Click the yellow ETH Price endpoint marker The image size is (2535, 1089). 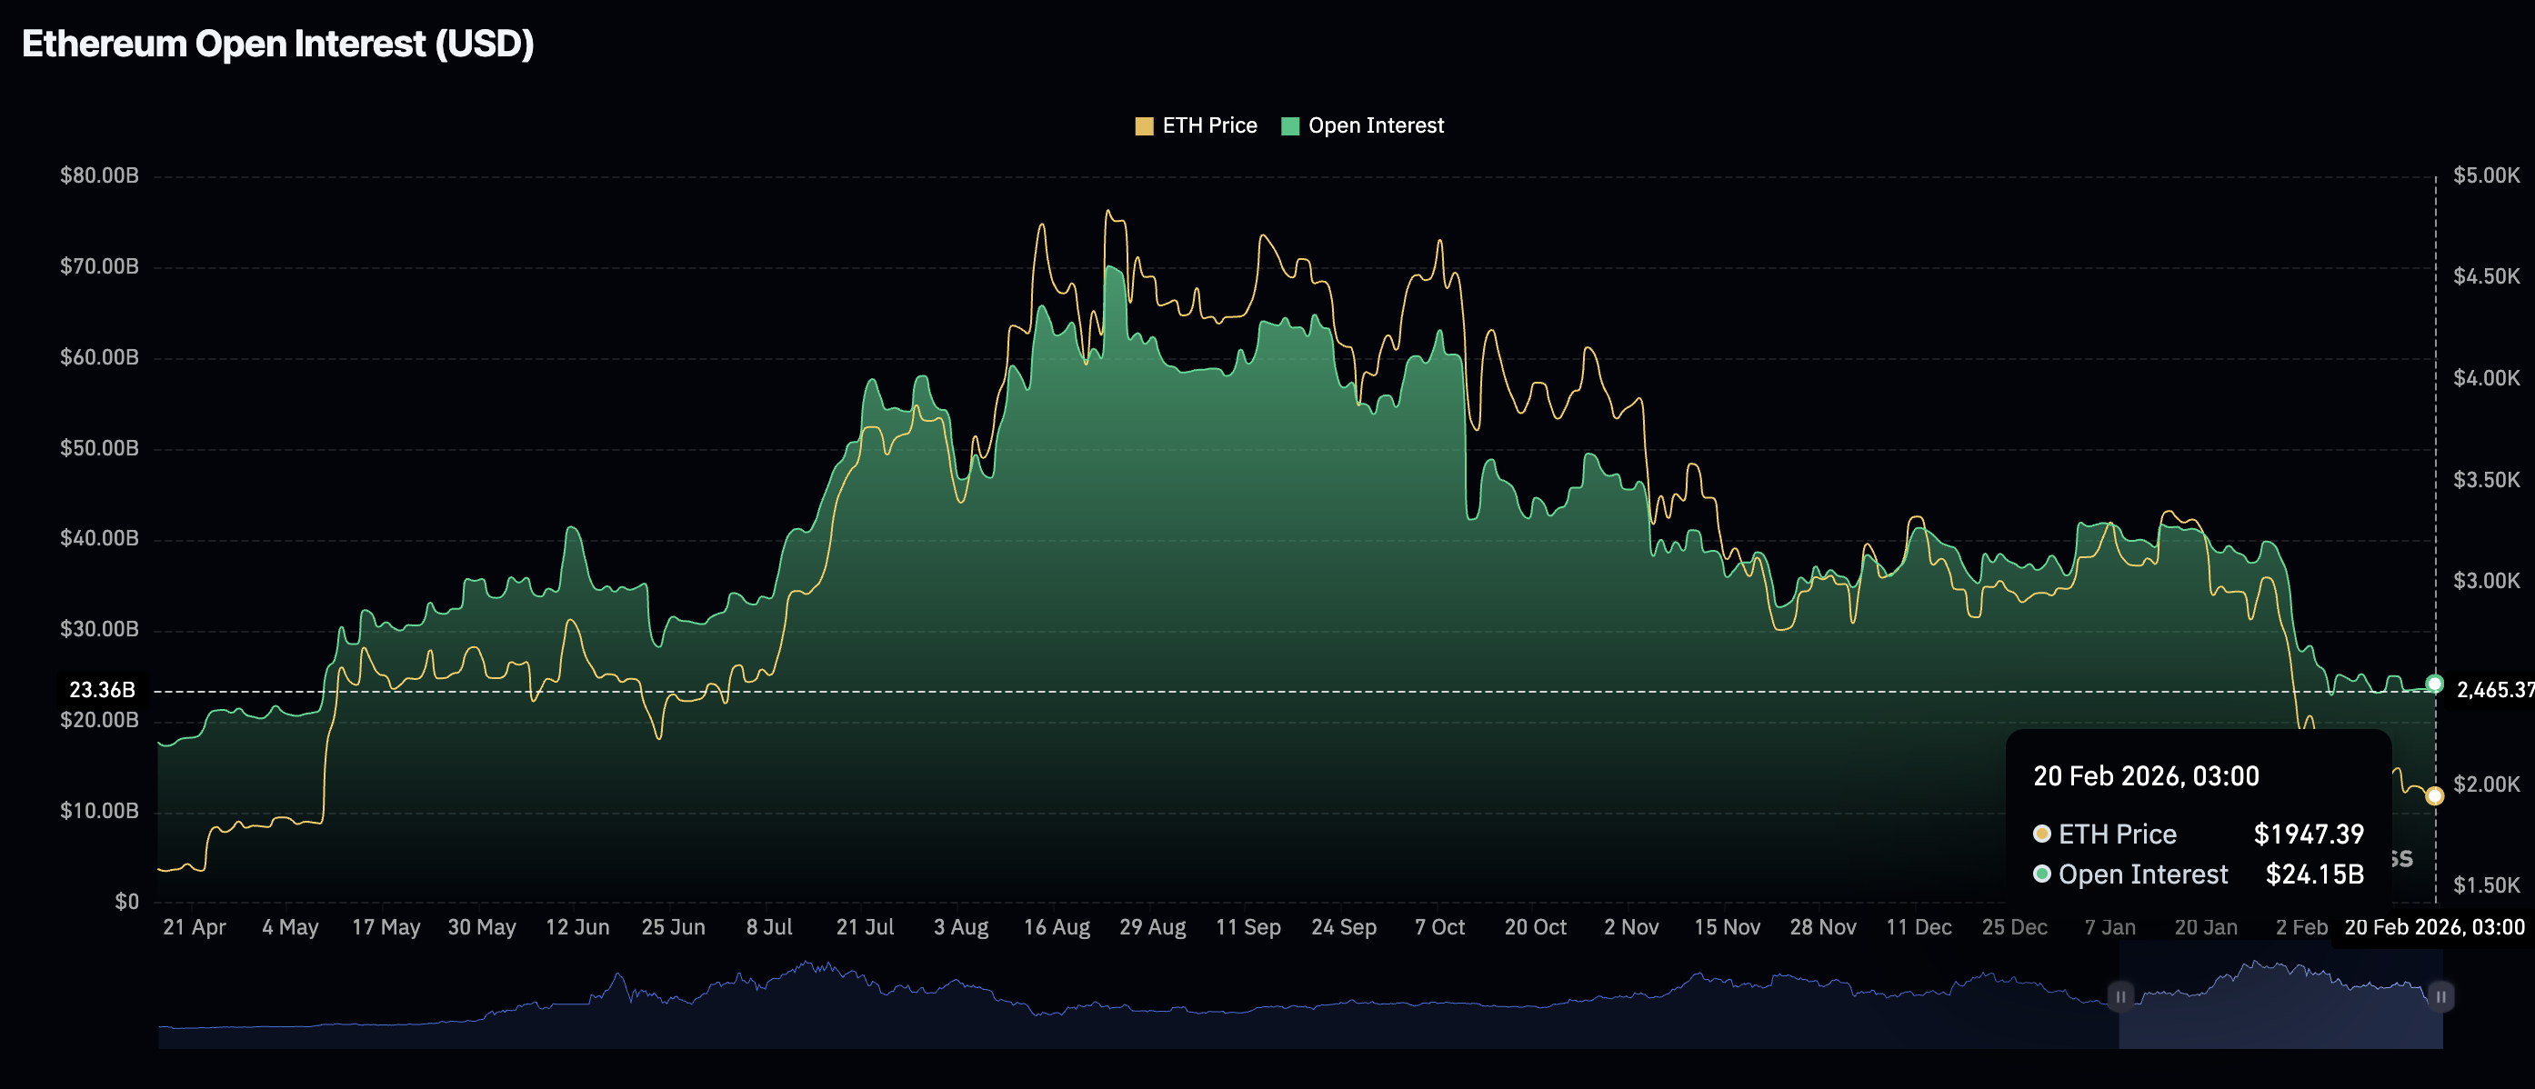2434,796
